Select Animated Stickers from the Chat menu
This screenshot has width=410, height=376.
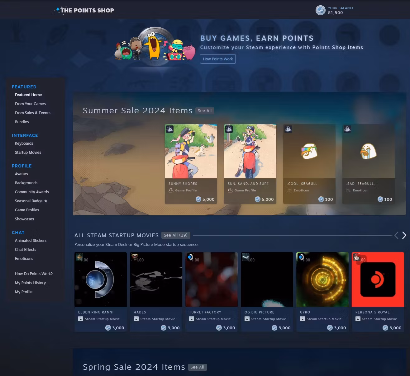pyautogui.click(x=31, y=241)
